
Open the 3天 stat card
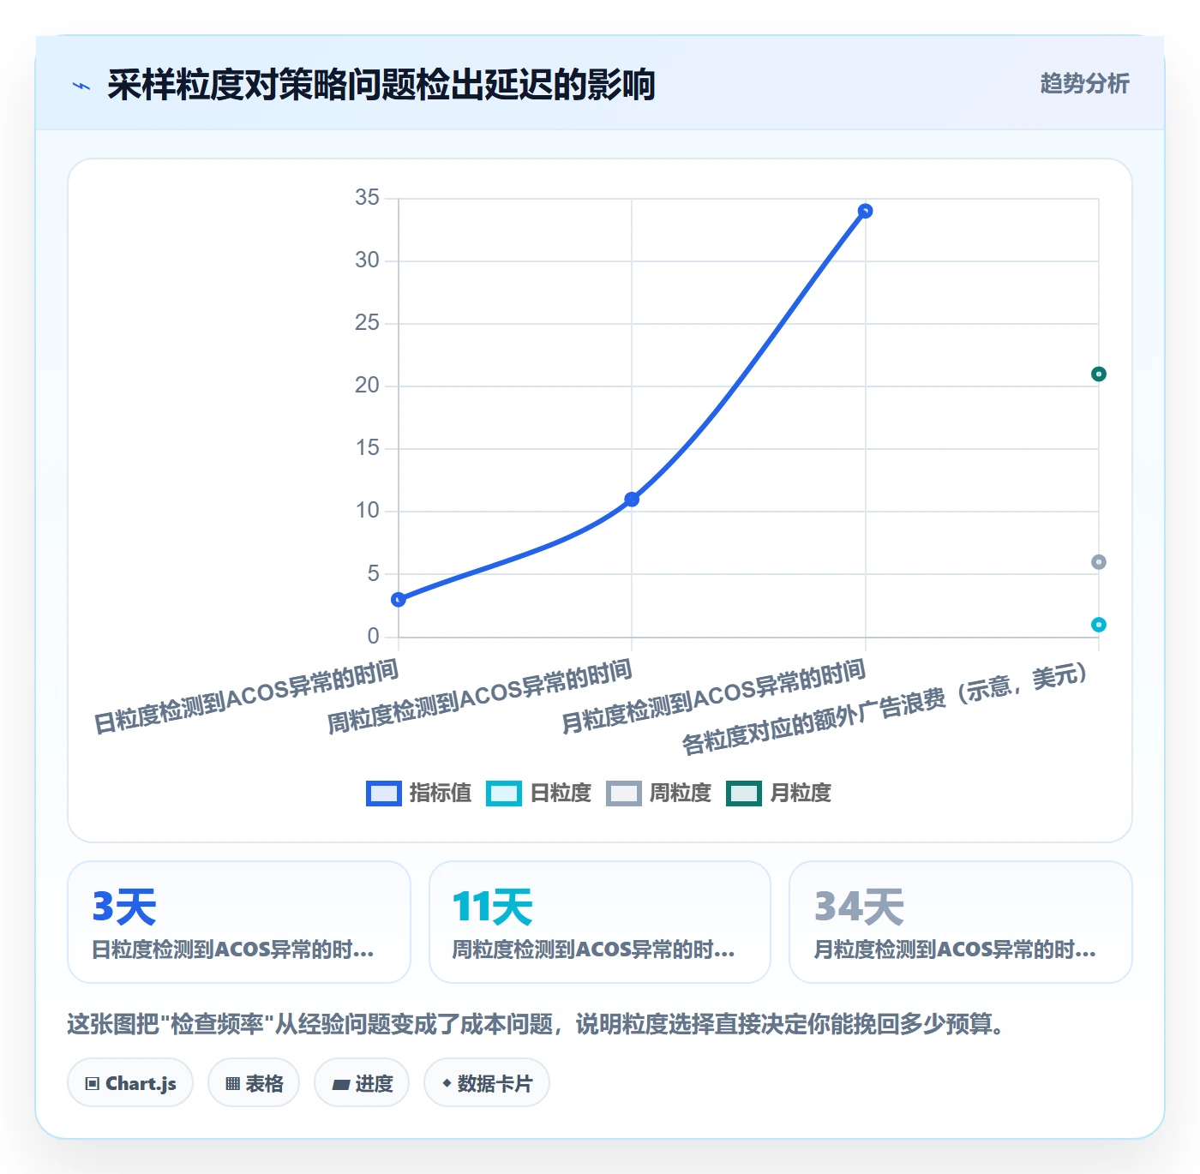239,922
